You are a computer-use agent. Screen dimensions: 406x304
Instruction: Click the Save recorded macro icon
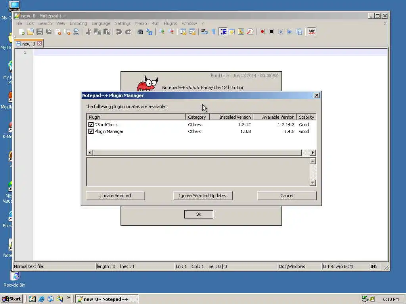(x=299, y=32)
